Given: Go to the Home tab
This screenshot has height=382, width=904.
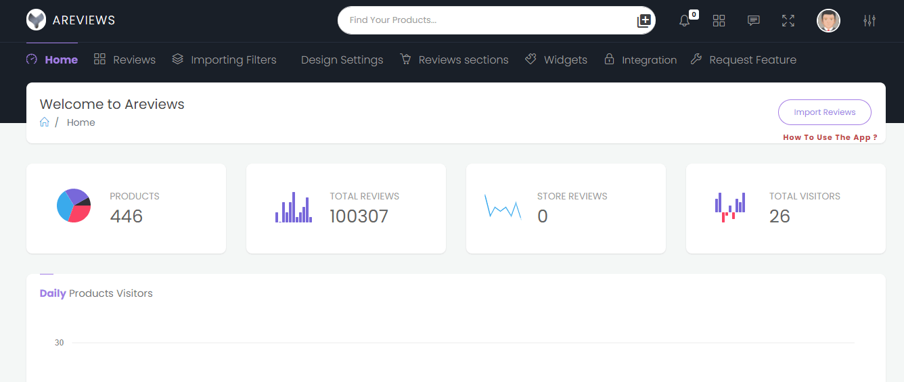Looking at the screenshot, I should (52, 59).
